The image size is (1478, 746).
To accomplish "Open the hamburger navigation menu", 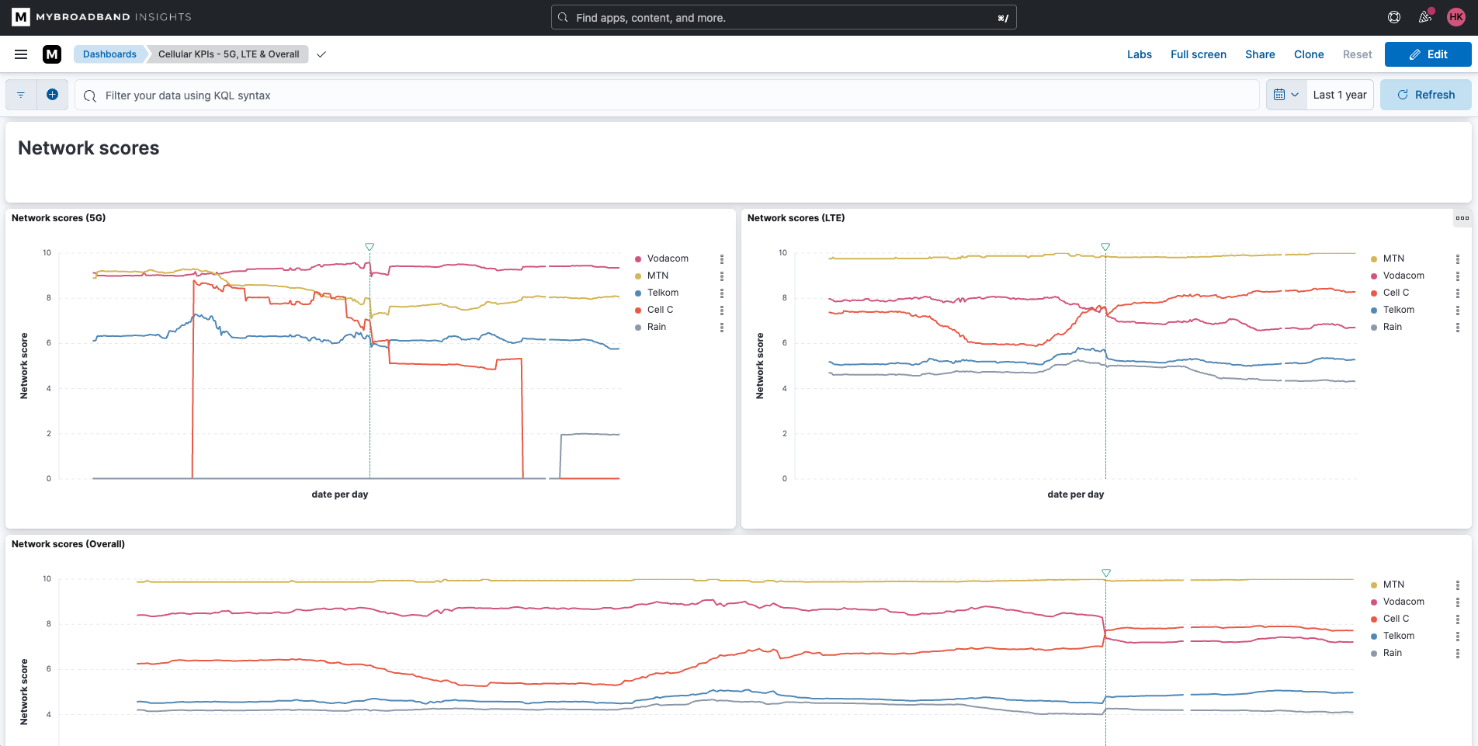I will pos(21,54).
